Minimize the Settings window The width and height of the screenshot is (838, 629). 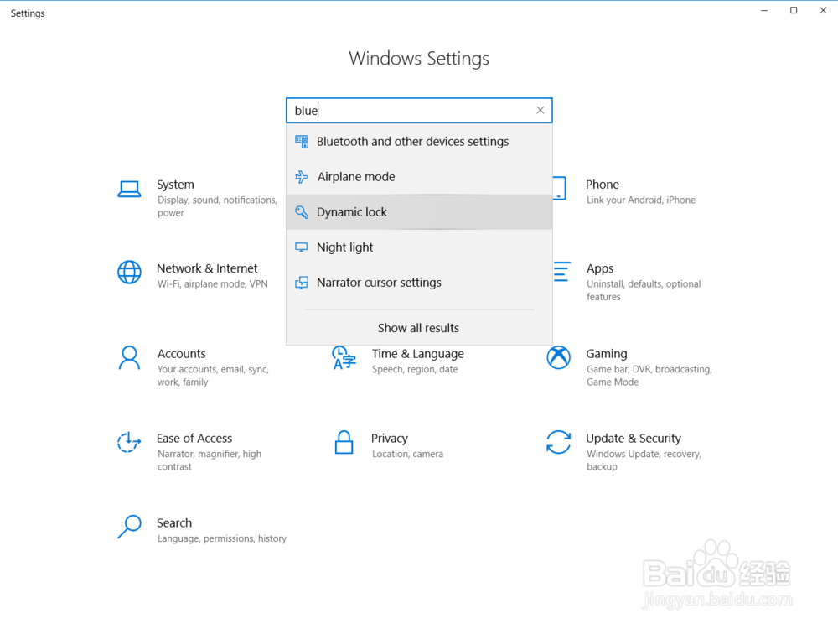(764, 10)
